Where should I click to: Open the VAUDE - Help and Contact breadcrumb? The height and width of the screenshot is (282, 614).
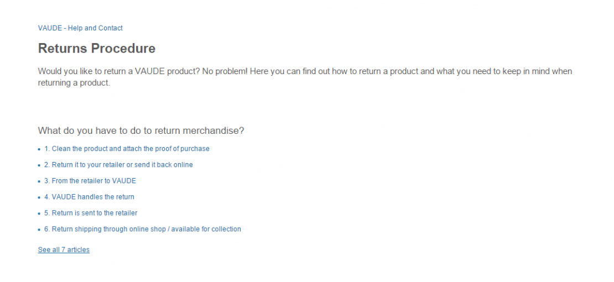click(80, 28)
